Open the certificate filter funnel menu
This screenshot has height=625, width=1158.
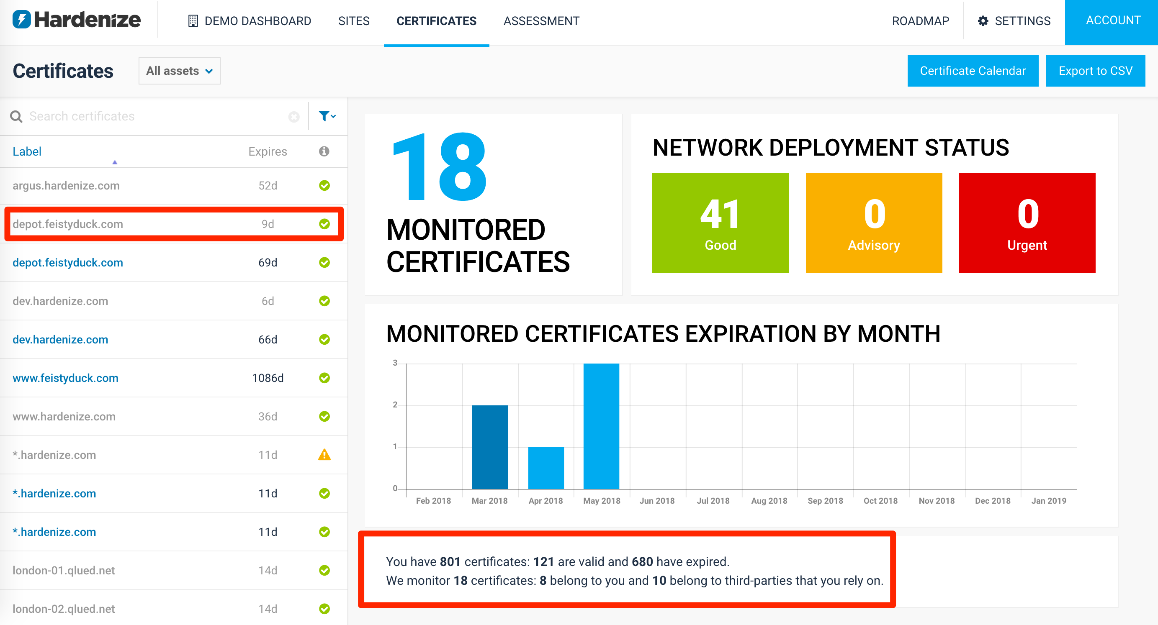[327, 116]
